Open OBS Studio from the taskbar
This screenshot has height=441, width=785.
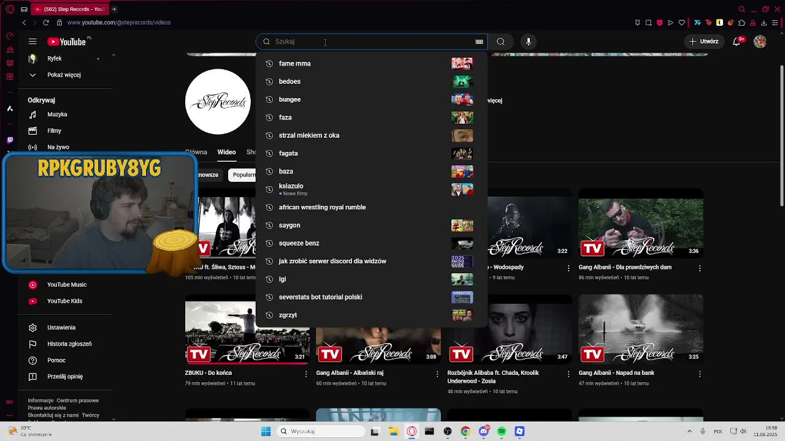(x=448, y=431)
